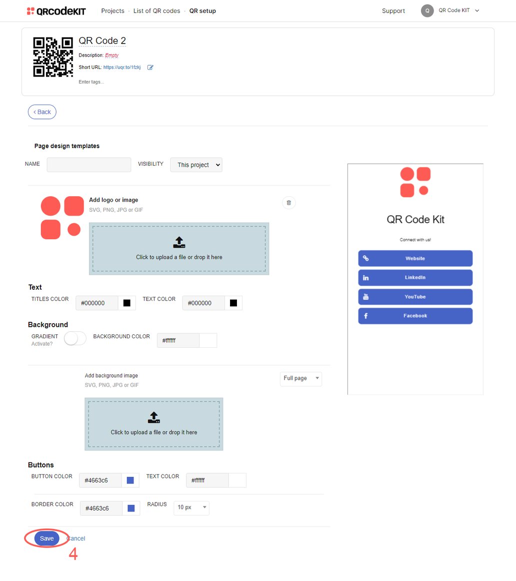
Task: Click the upload icon in background image area
Action: pos(153,417)
